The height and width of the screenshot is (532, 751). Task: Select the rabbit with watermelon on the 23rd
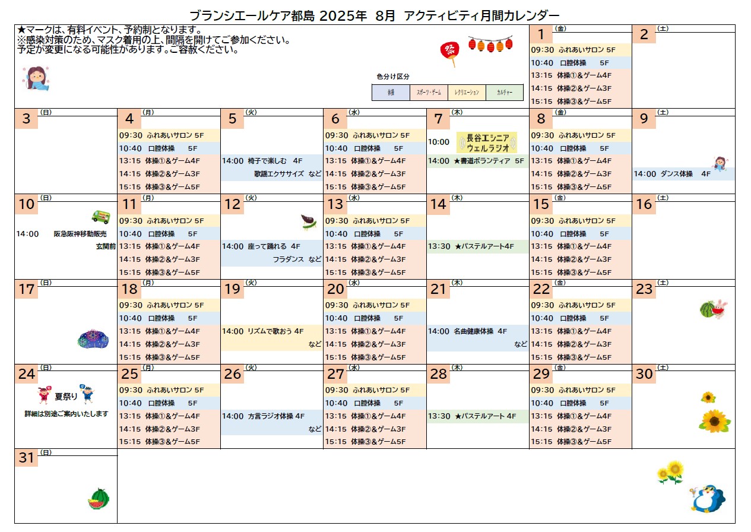point(713,309)
